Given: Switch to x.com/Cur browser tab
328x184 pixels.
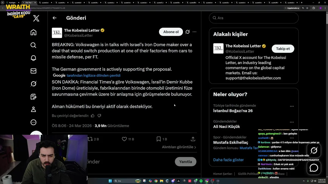Looking at the screenshot, I should click(161, 3).
